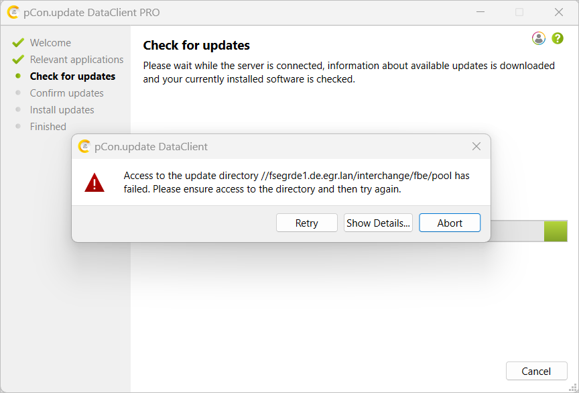Click the pCon logo in main title bar
The height and width of the screenshot is (393, 579).
[x=13, y=12]
